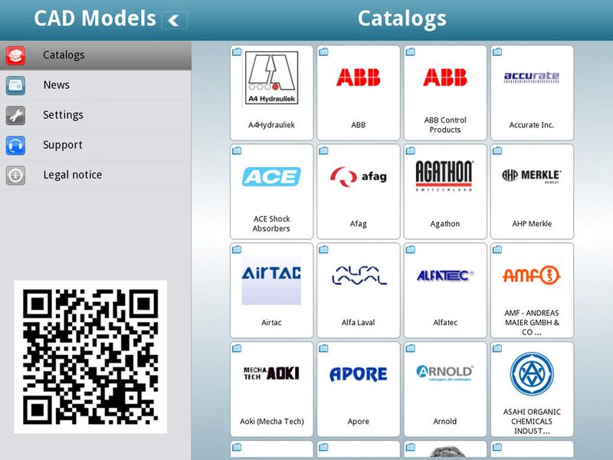The height and width of the screenshot is (460, 613).
Task: Click the folder icon on Afag card
Action: [x=323, y=150]
